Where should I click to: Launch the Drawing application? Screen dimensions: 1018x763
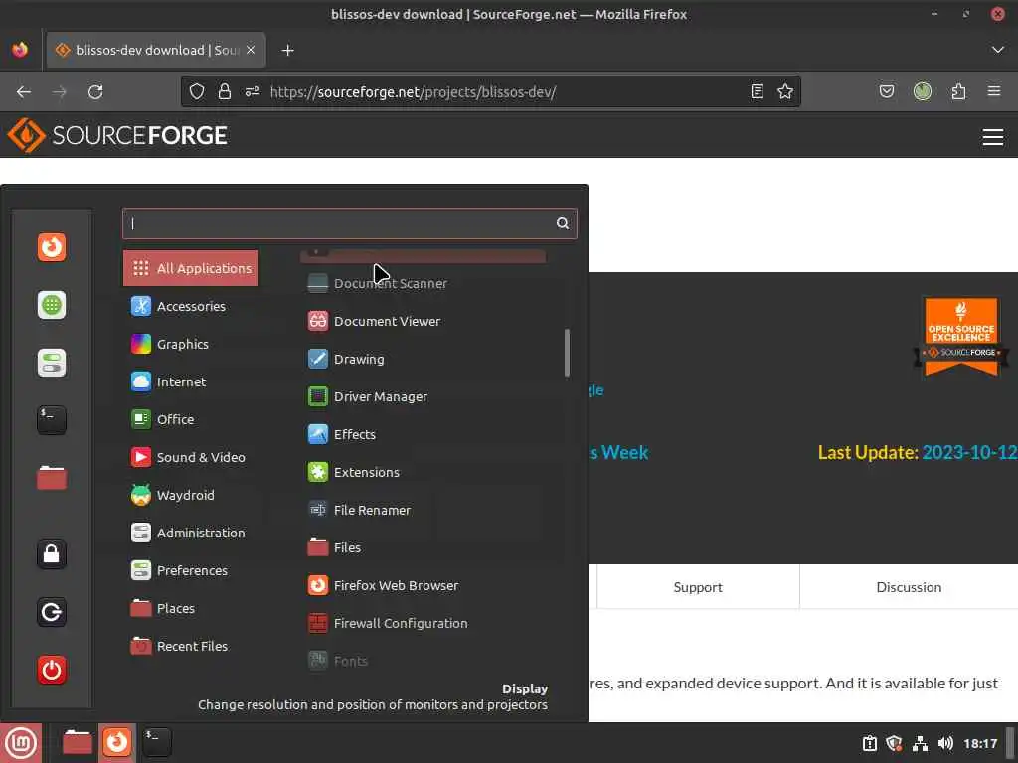423,359
